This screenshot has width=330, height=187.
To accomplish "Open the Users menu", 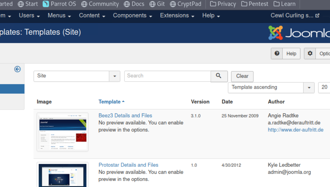I will tap(29, 15).
